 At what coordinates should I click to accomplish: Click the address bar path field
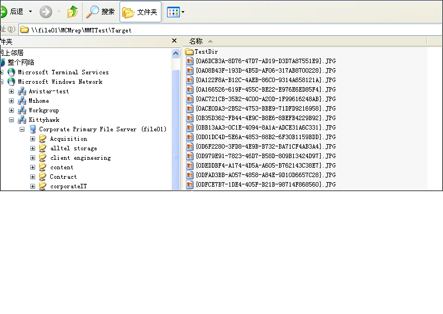pos(230,30)
